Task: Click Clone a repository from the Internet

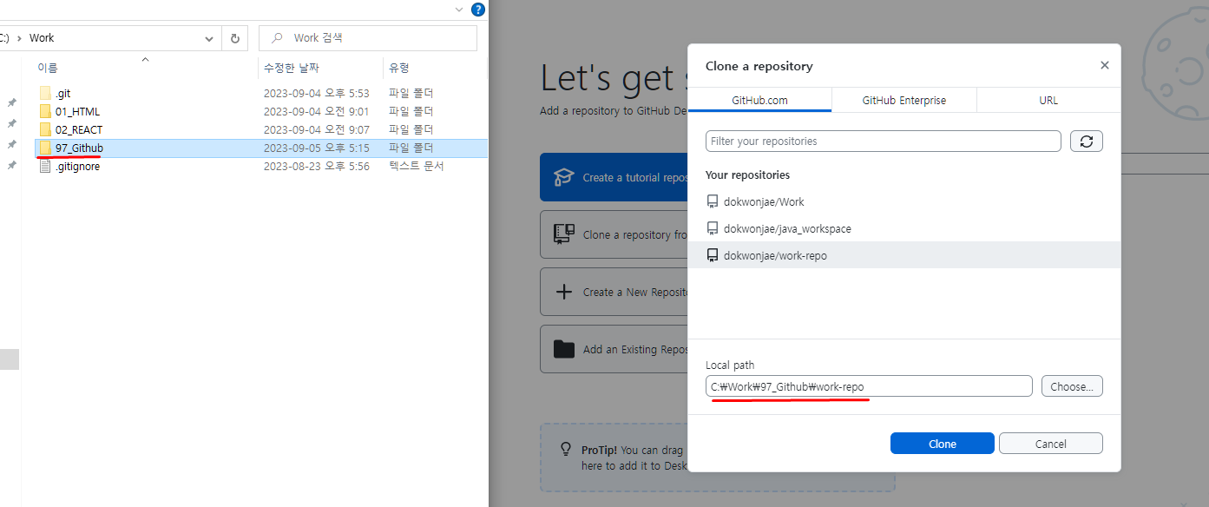Action: pos(614,234)
